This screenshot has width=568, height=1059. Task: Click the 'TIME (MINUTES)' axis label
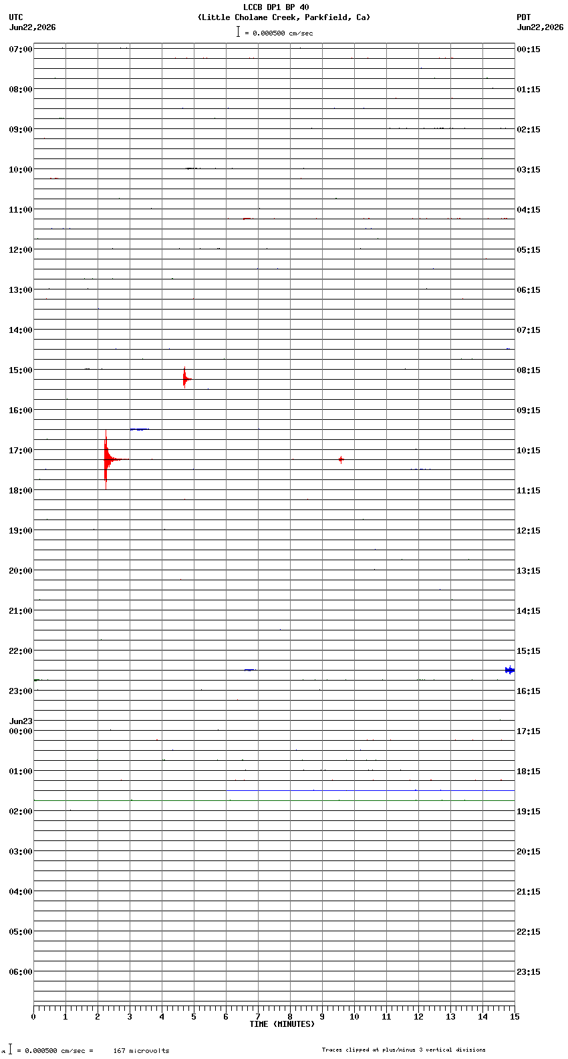282,1024
